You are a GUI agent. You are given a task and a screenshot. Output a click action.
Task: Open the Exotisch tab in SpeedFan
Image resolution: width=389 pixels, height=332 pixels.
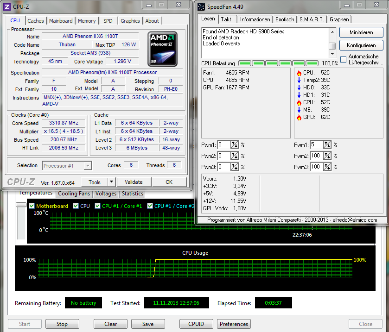point(285,19)
